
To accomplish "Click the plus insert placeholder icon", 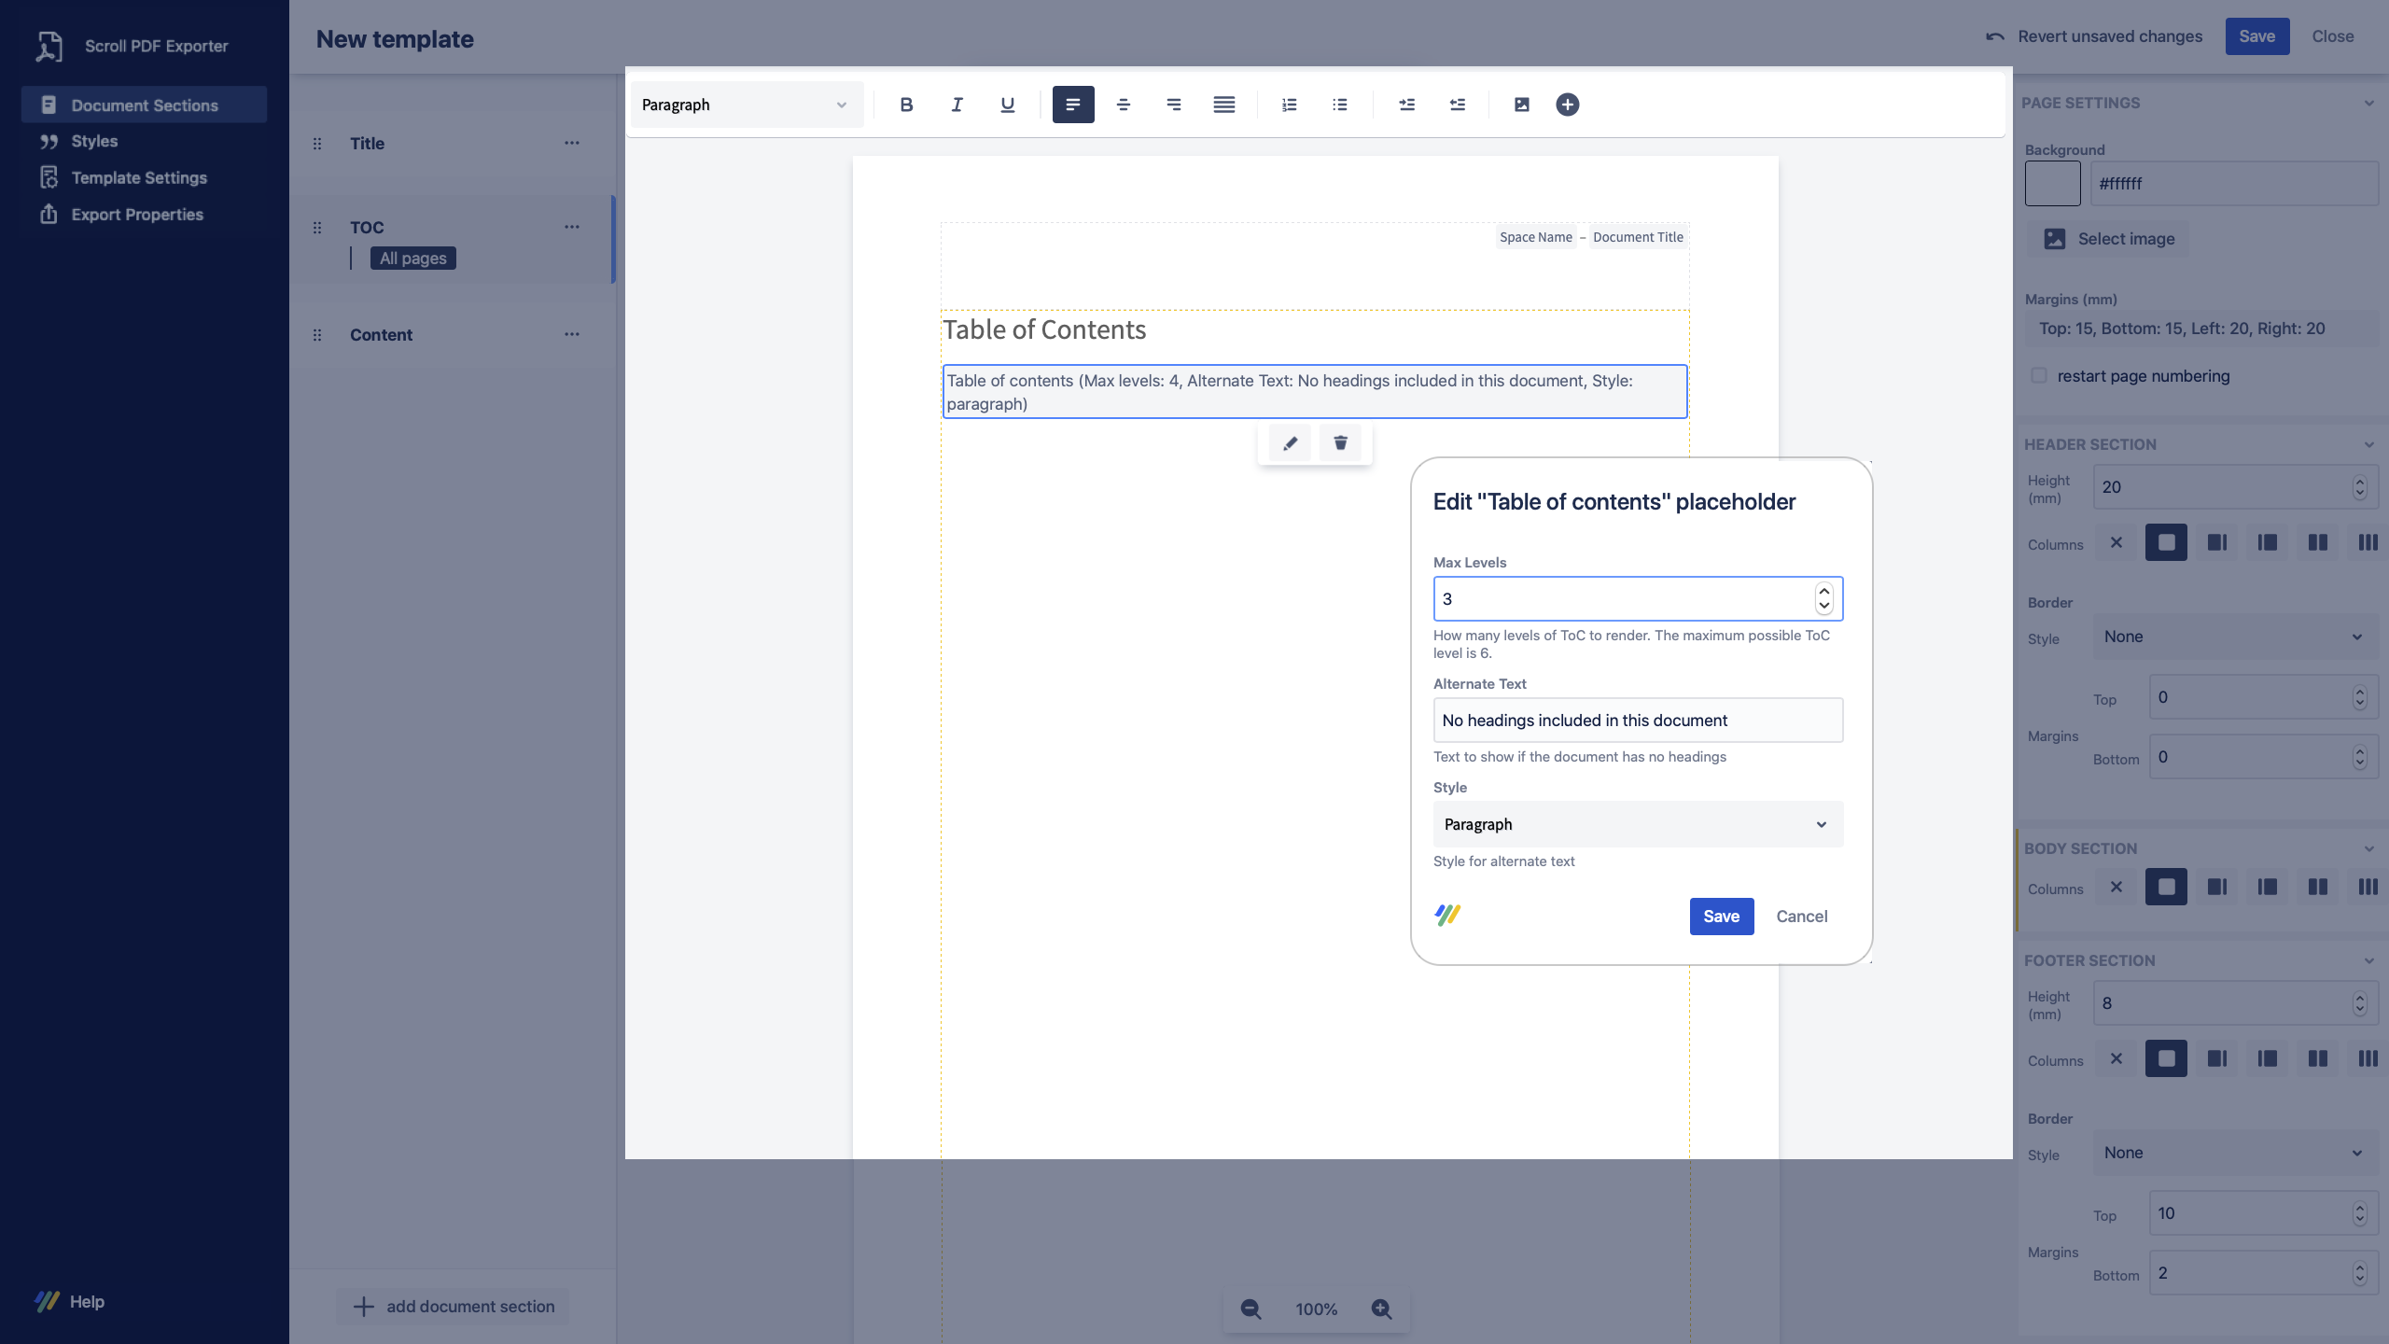I will point(1567,105).
